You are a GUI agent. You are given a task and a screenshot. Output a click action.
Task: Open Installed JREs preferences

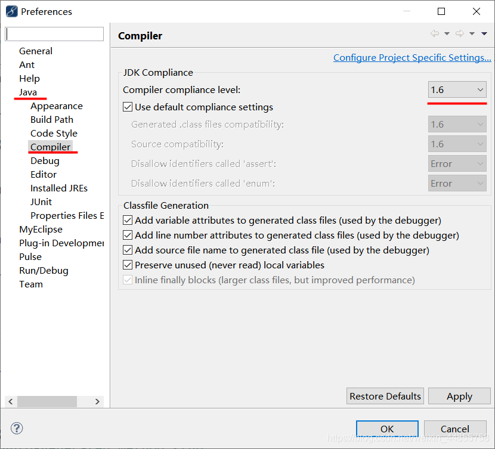(58, 188)
